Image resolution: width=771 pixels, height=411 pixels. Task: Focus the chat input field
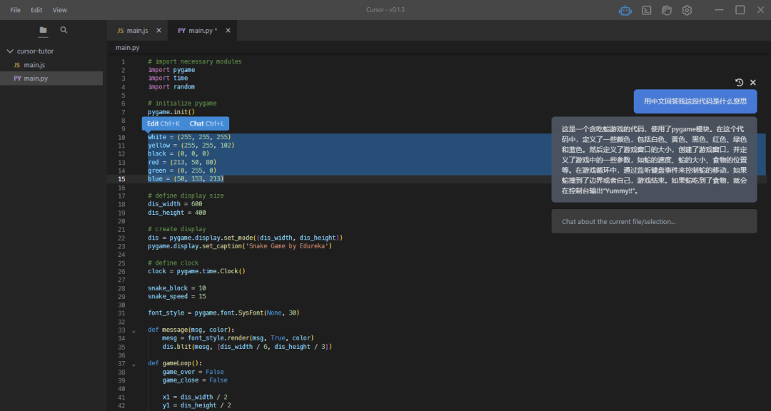coord(654,222)
